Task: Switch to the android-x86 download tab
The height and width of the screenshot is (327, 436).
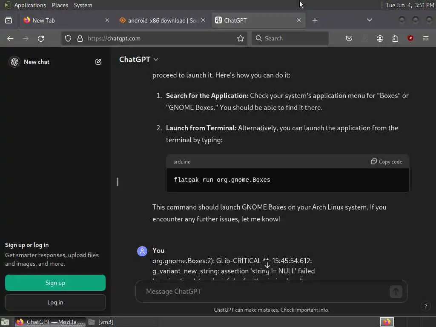Action: pos(162,20)
